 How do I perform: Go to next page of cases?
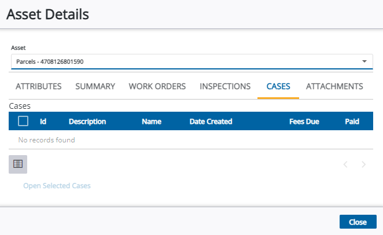pos(363,164)
